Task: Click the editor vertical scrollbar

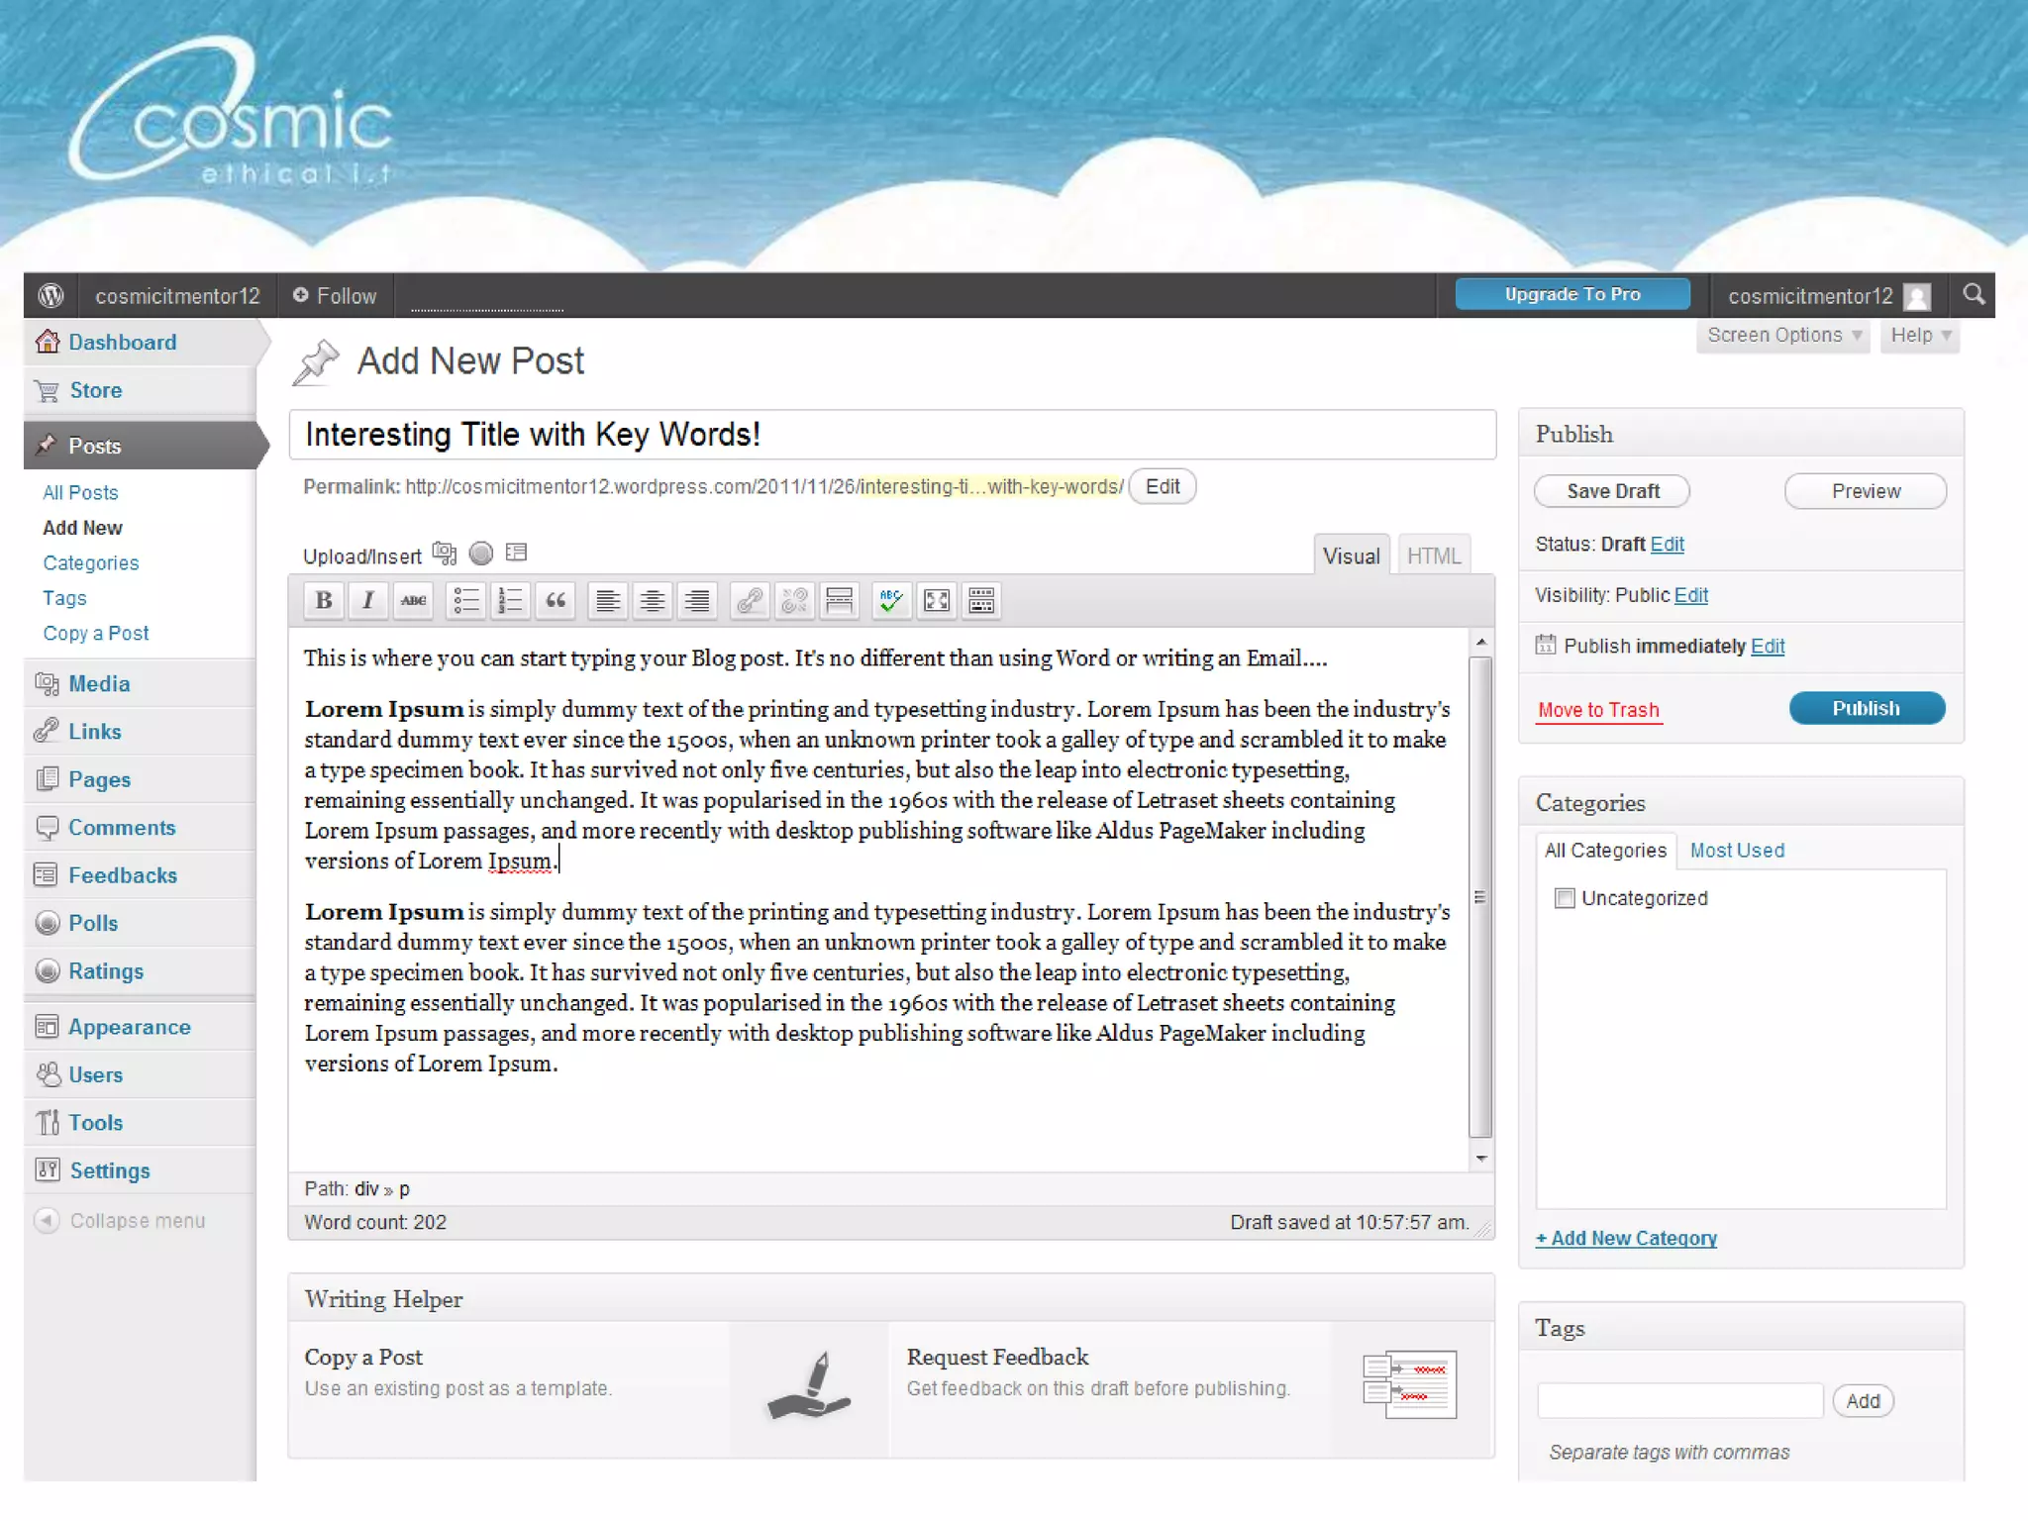Action: point(1480,896)
